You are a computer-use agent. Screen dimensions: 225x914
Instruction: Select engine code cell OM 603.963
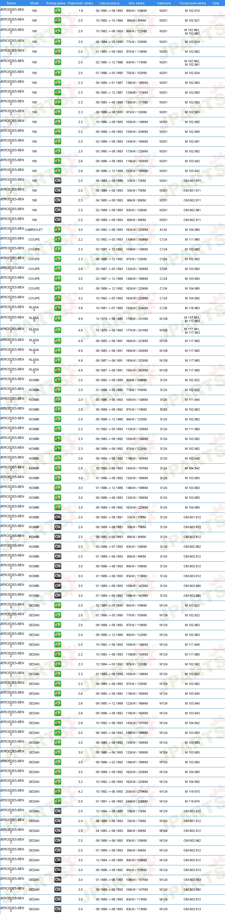pos(192,880)
